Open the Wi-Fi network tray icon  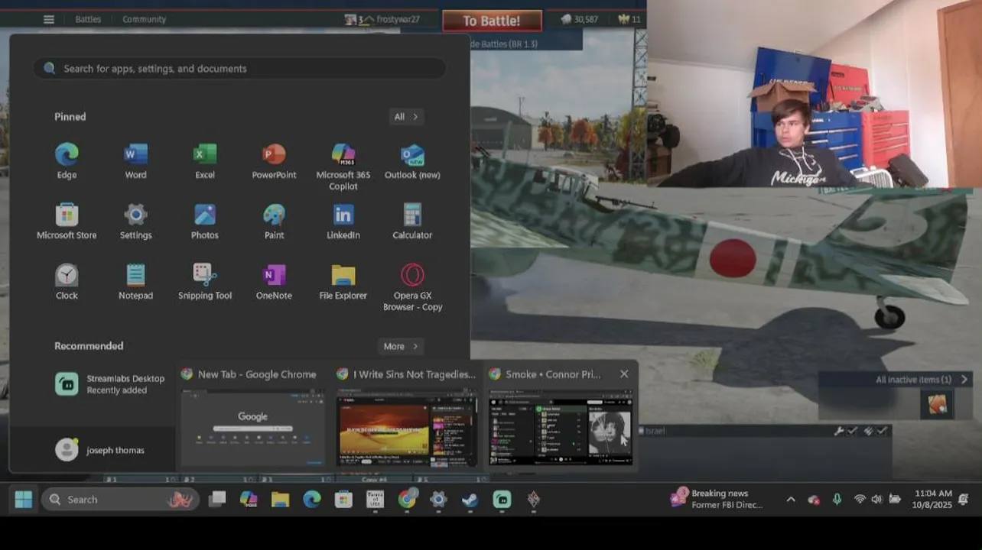(860, 500)
